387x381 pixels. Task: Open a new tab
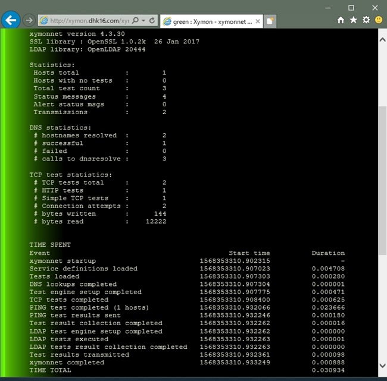pos(270,21)
